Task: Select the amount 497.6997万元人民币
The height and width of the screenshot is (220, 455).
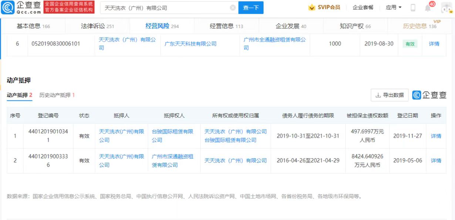Action: (x=367, y=136)
